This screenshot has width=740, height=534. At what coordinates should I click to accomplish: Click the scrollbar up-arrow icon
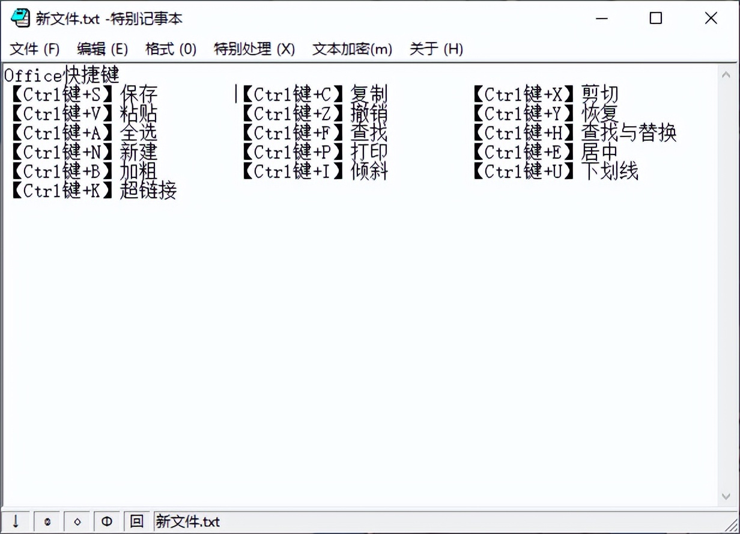click(726, 75)
